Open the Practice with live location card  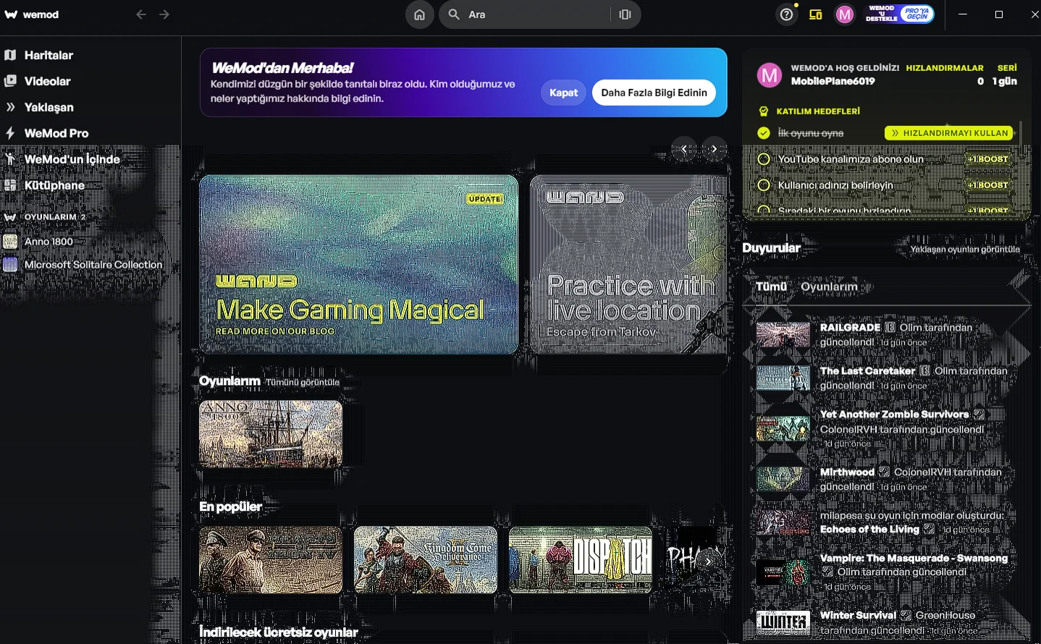pyautogui.click(x=628, y=264)
